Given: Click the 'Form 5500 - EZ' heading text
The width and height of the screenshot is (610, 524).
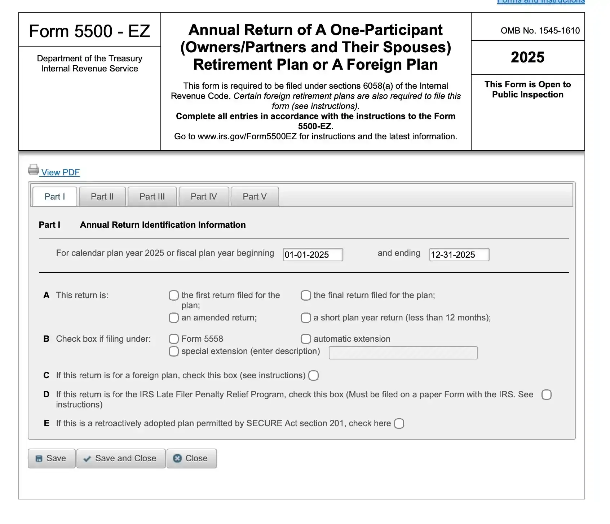Looking at the screenshot, I should coord(89,31).
